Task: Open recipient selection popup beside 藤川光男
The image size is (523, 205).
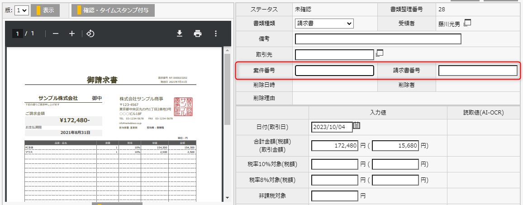Action: [x=468, y=23]
